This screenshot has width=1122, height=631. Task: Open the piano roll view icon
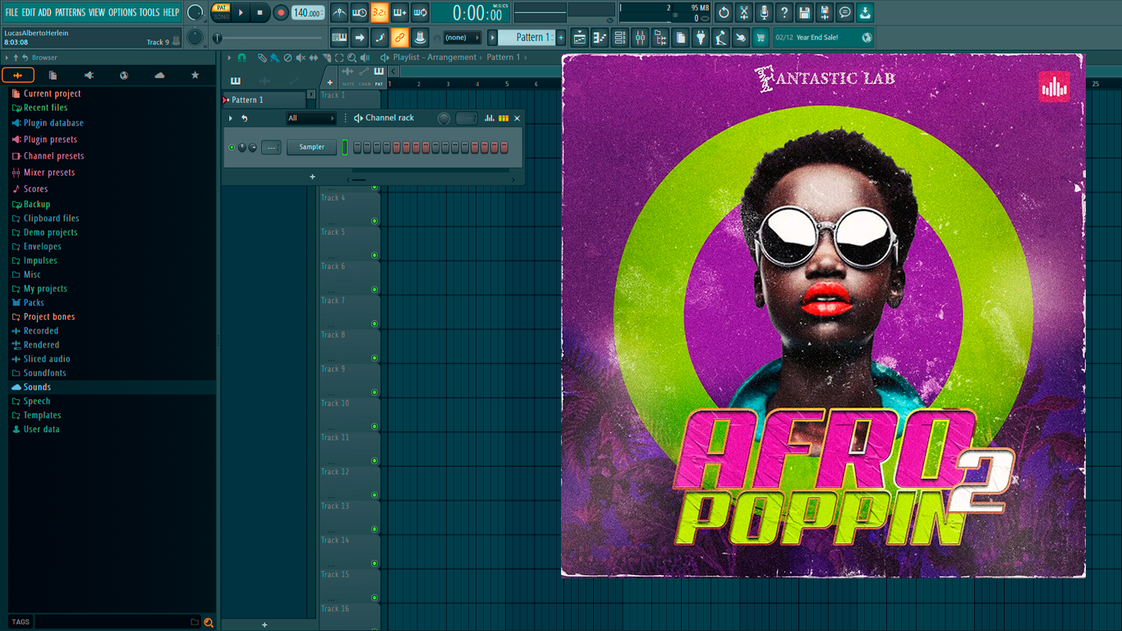(600, 37)
